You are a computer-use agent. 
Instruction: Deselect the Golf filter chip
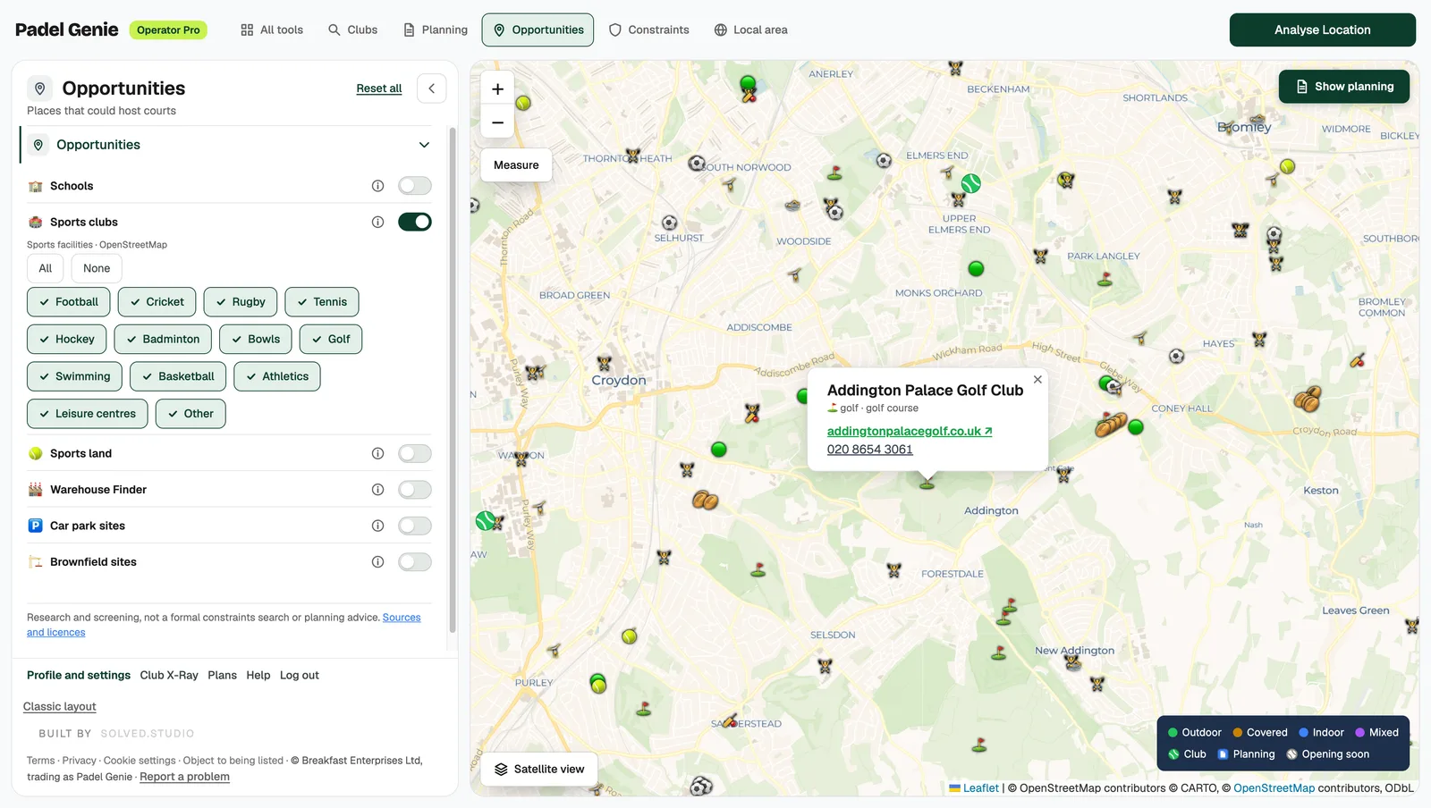click(x=331, y=340)
